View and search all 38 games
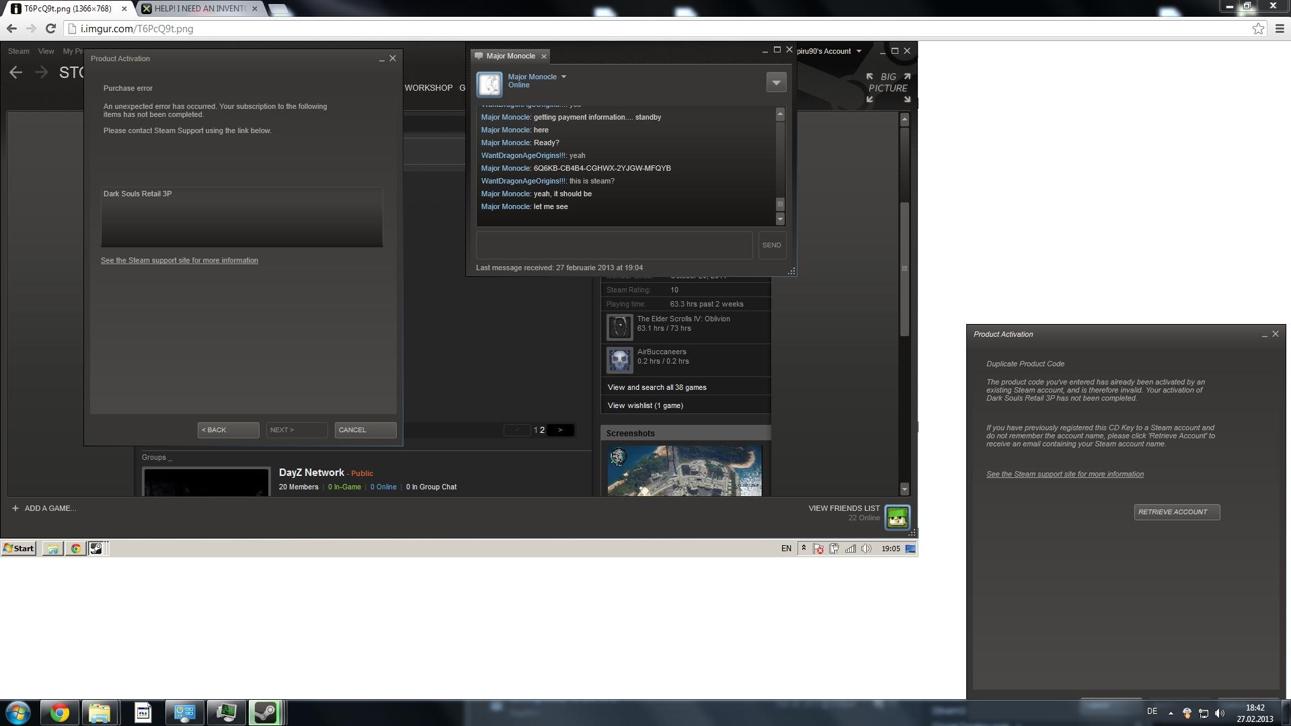This screenshot has width=1291, height=726. (657, 388)
